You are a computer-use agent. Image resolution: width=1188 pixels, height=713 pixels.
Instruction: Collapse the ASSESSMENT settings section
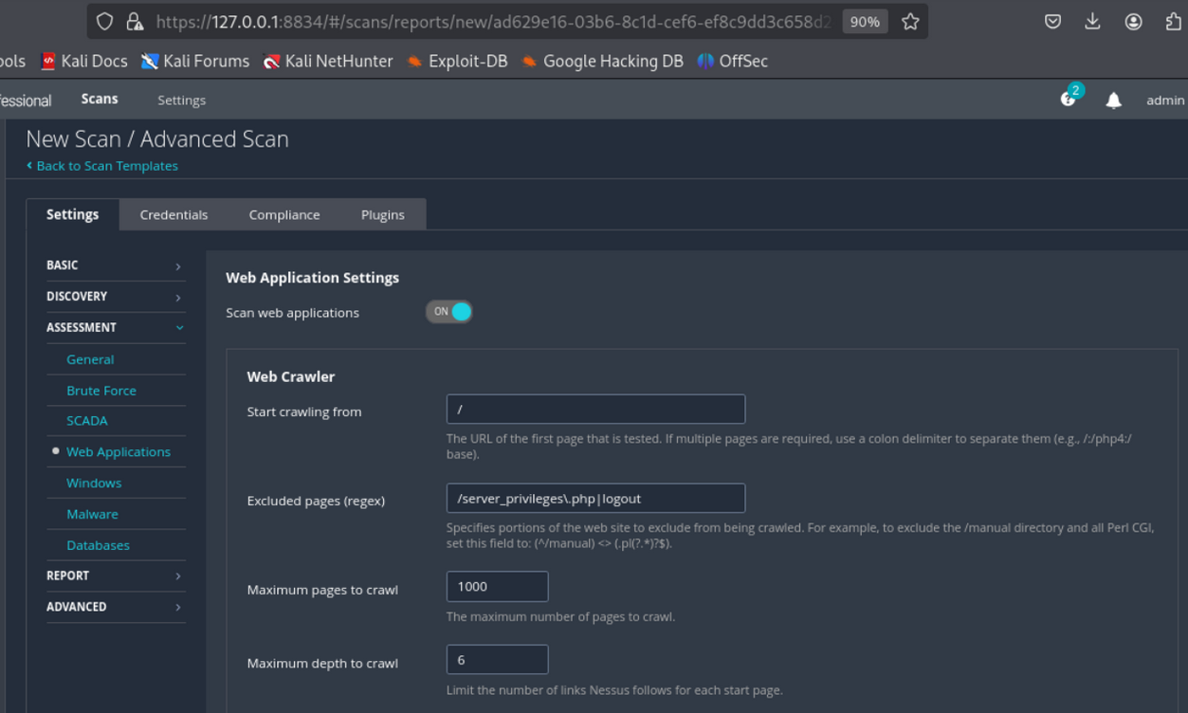115,328
